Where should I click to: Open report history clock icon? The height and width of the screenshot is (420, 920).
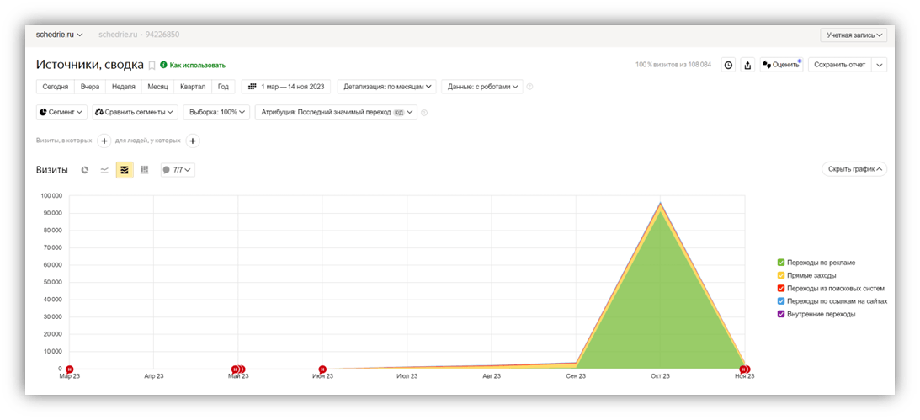tap(728, 65)
